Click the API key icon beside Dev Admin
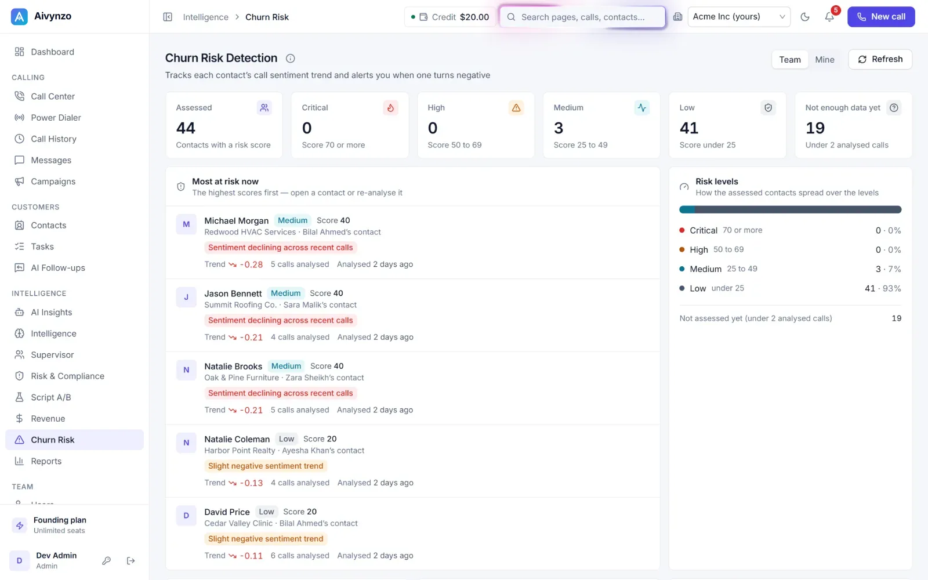Viewport: 928px width, 580px height. click(106, 561)
